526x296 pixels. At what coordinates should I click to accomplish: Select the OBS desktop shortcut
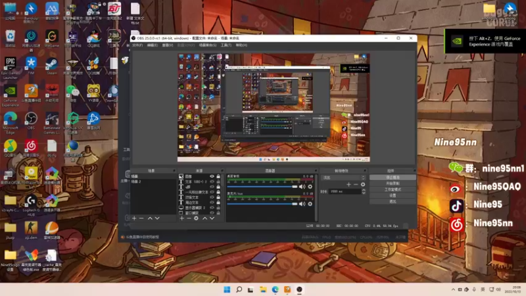click(x=31, y=121)
